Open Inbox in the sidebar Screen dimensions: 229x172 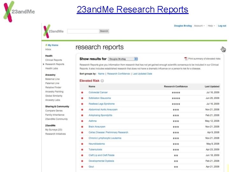[x=48, y=49]
